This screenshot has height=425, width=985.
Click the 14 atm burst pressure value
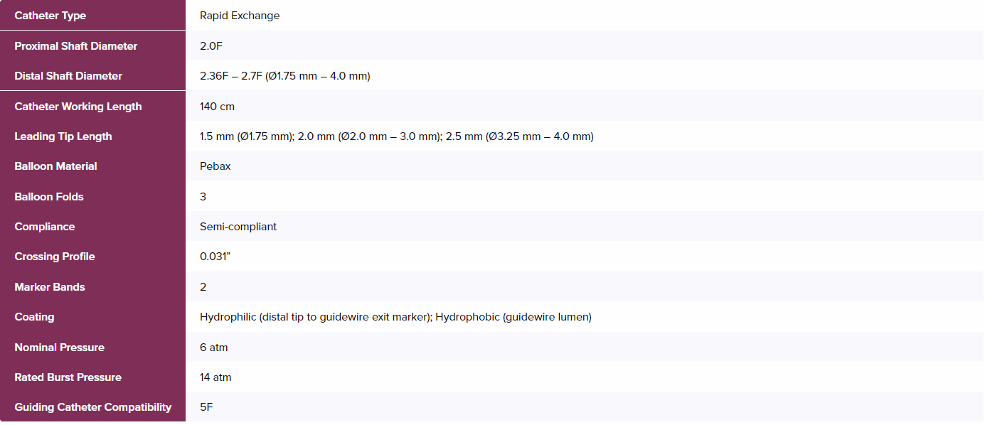(x=215, y=377)
